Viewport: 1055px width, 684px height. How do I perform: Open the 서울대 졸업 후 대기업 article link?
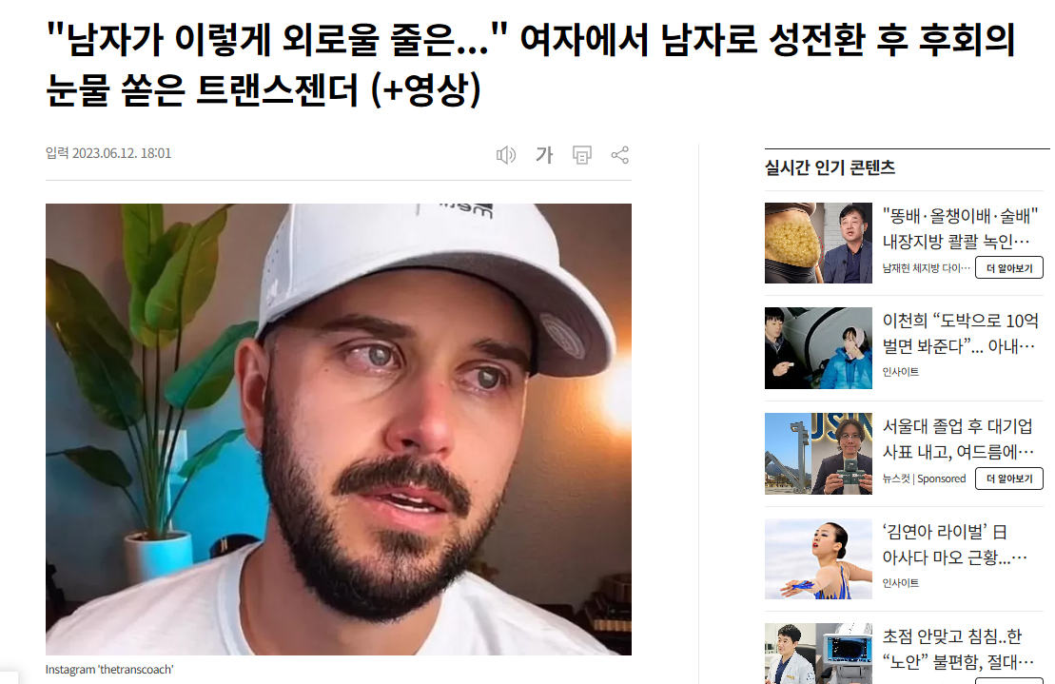[x=958, y=439]
